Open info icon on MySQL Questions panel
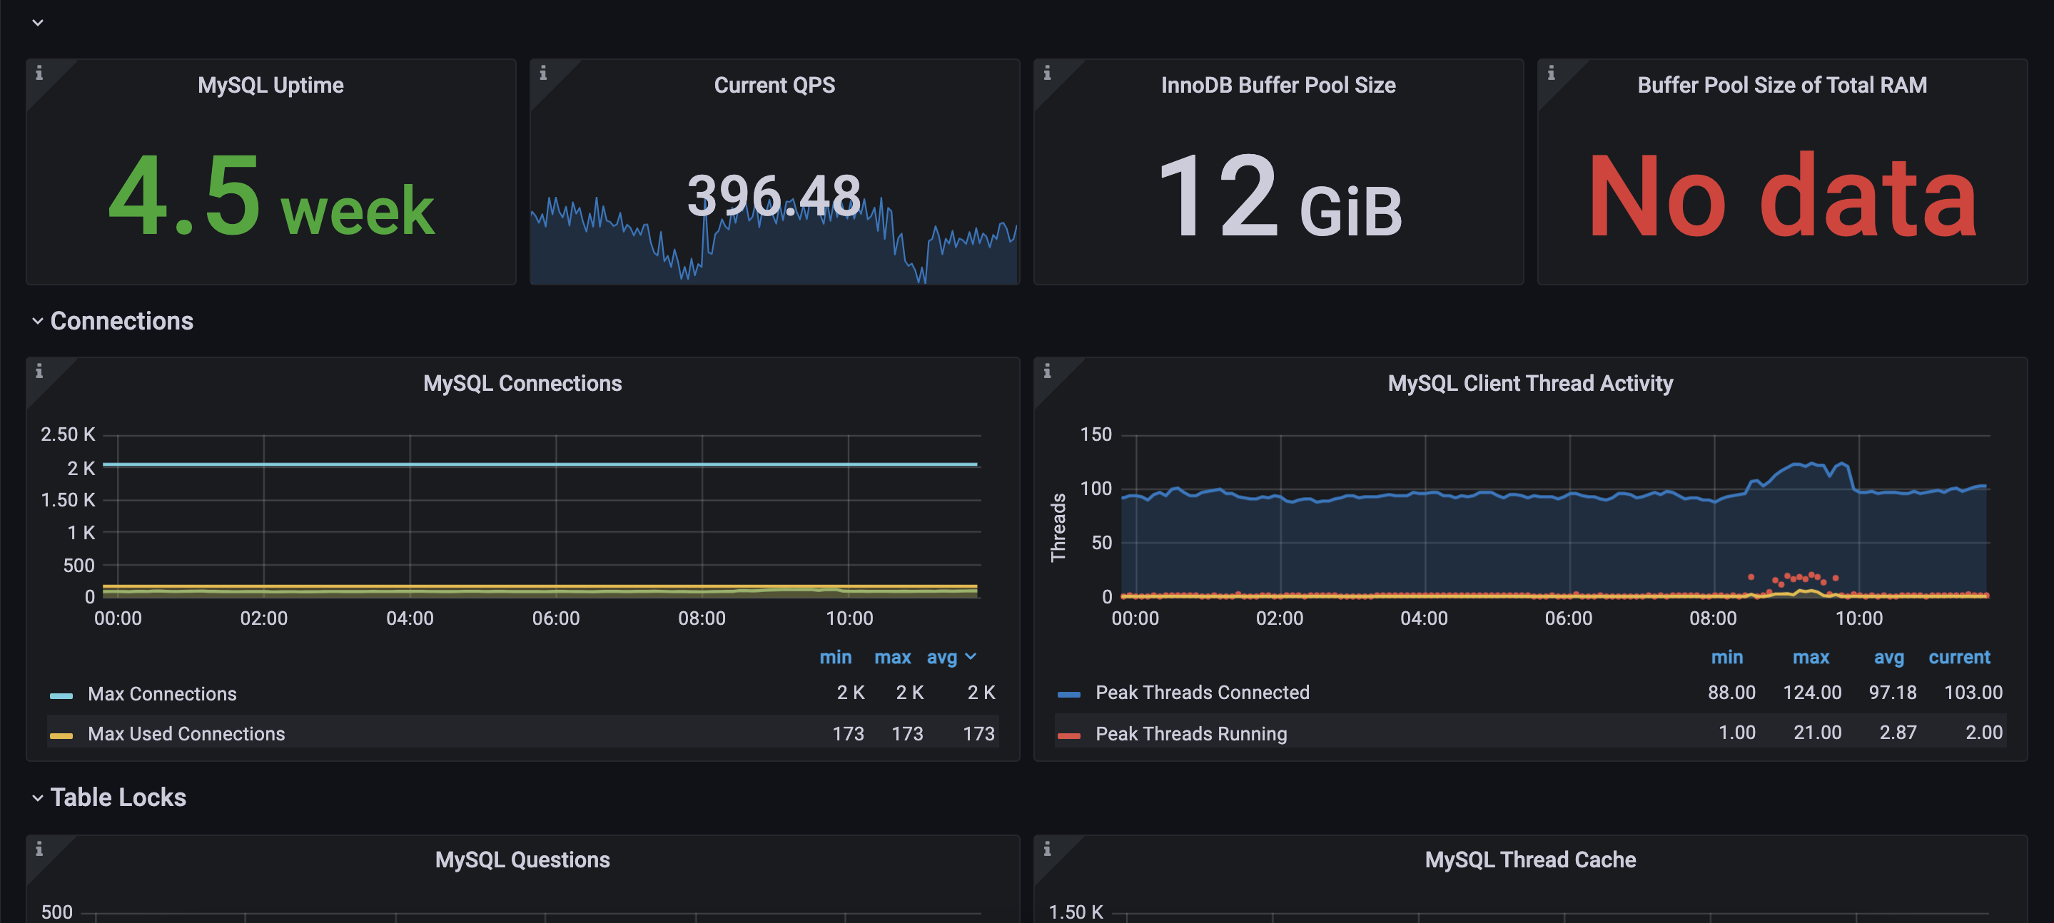Image resolution: width=2054 pixels, height=923 pixels. (x=39, y=850)
